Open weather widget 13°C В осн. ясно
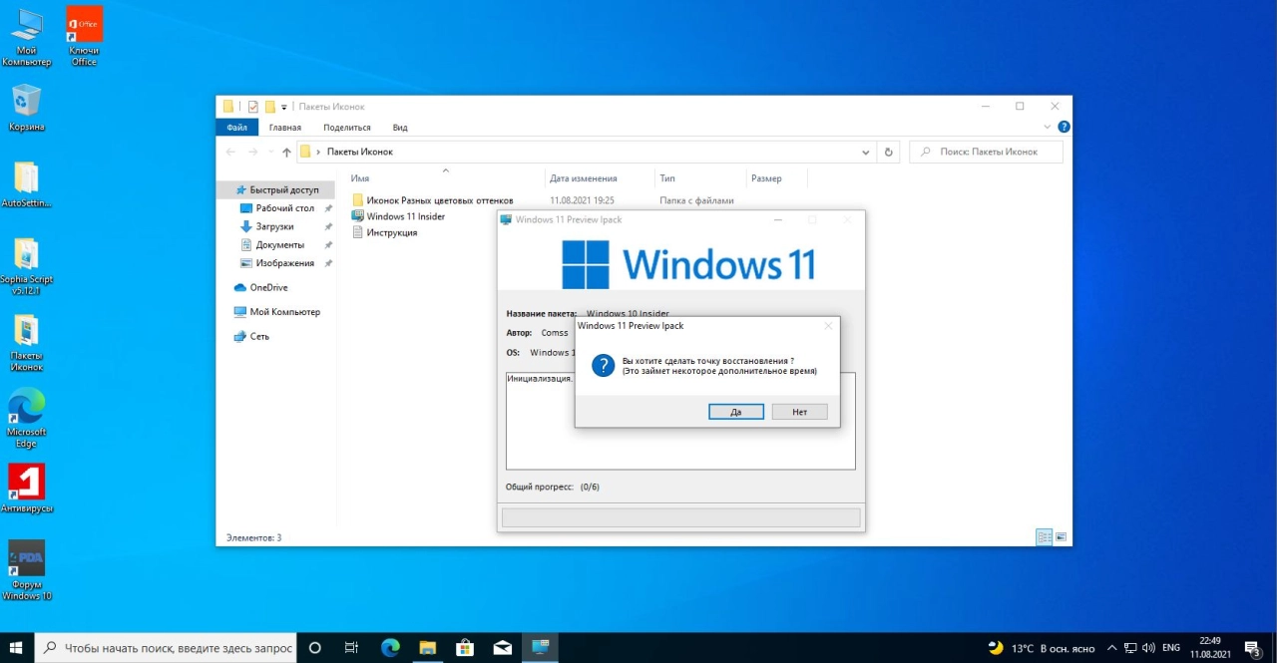The image size is (1277, 663). pyautogui.click(x=1041, y=648)
